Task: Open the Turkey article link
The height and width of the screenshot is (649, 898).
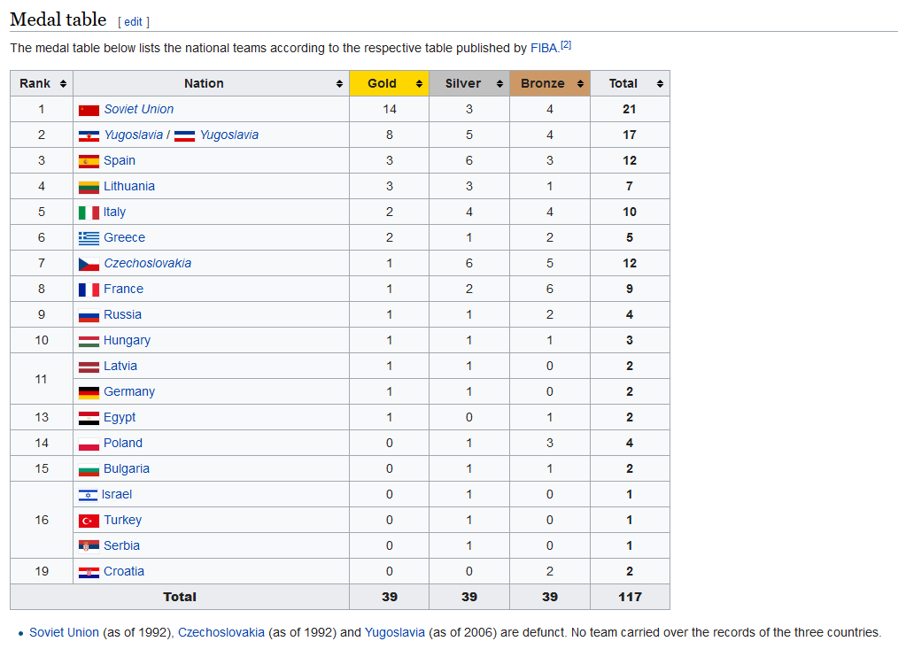Action: (122, 520)
